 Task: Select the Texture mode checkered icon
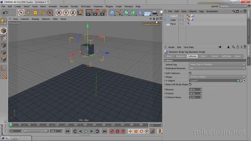click(x=4, y=38)
